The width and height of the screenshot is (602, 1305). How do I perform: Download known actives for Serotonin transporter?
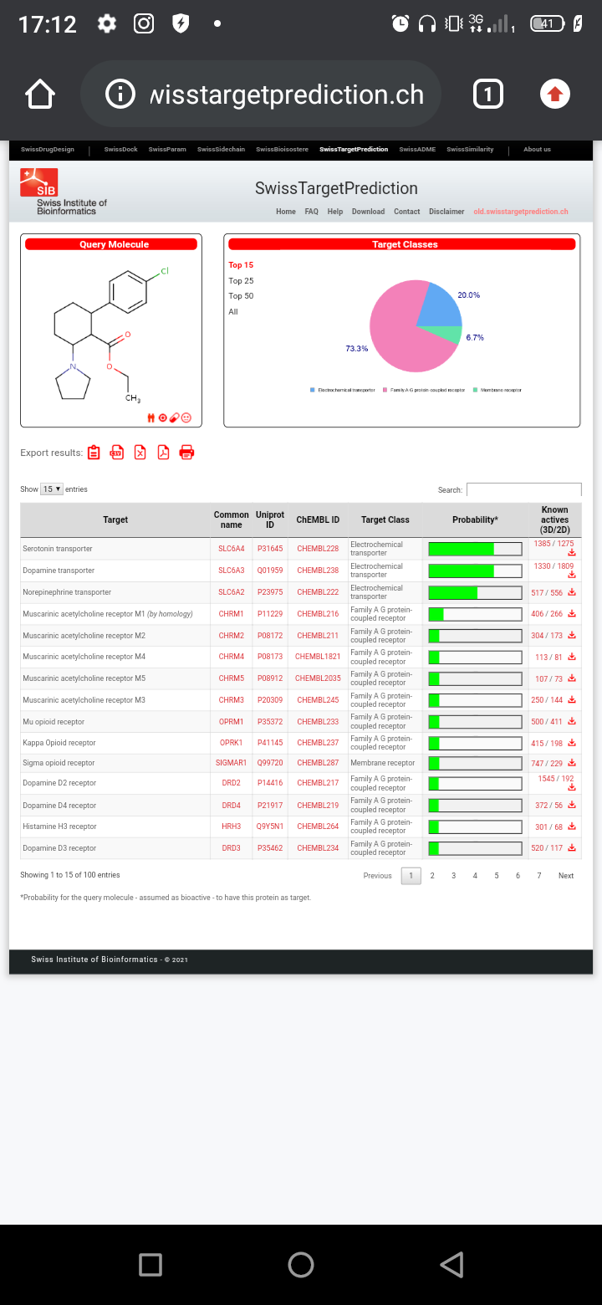point(572,553)
